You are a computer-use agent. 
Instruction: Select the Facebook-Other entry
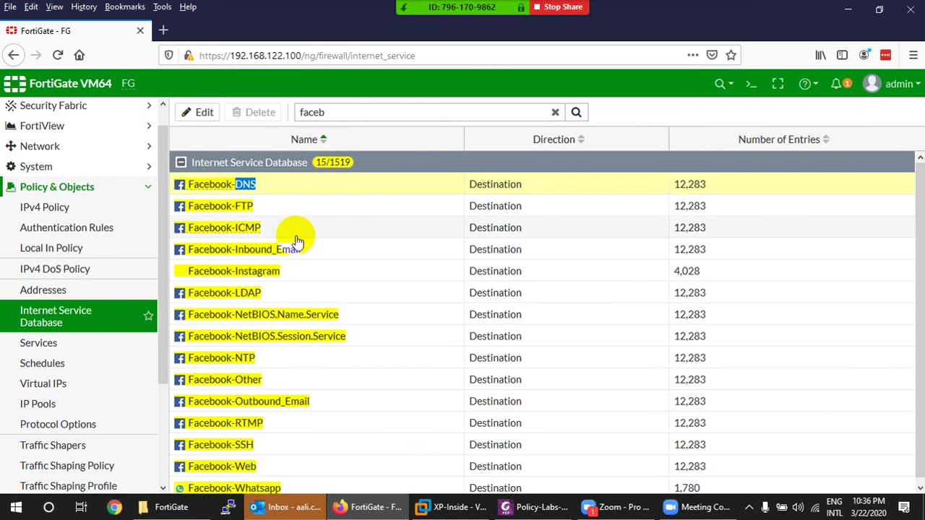point(225,379)
